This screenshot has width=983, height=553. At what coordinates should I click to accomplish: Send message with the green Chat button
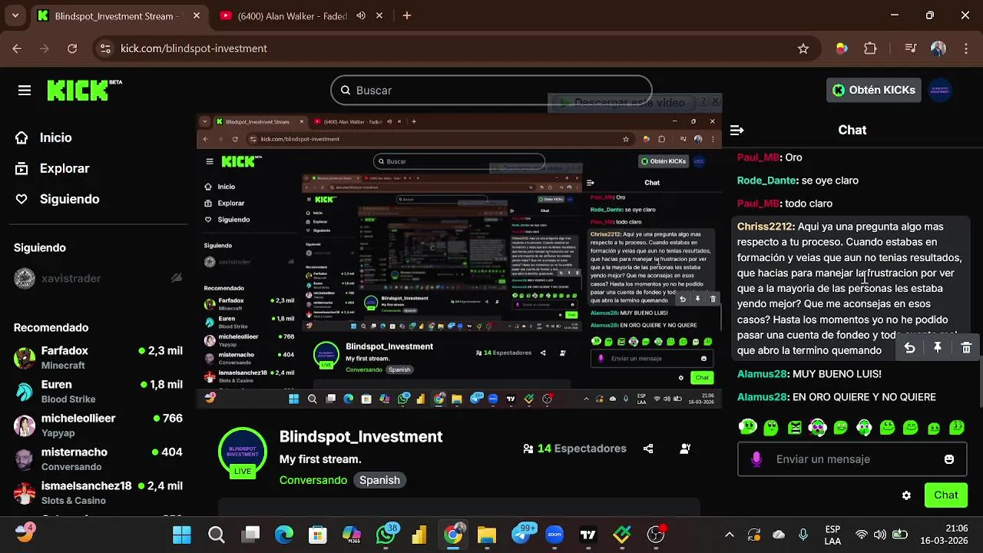pyautogui.click(x=945, y=495)
